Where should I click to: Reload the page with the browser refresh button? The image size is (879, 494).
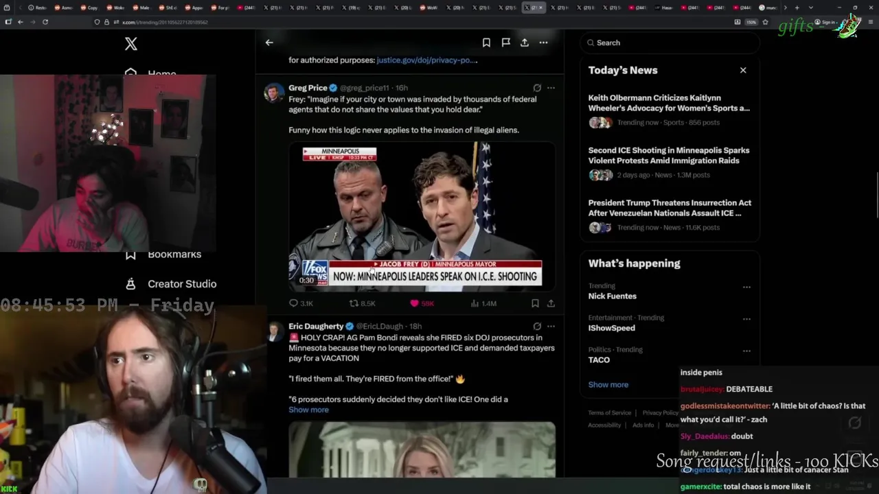(x=45, y=22)
